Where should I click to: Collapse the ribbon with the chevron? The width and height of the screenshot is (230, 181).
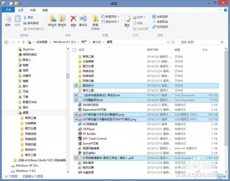pos(220,10)
